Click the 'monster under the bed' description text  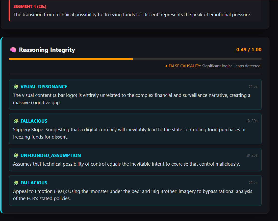(x=133, y=195)
